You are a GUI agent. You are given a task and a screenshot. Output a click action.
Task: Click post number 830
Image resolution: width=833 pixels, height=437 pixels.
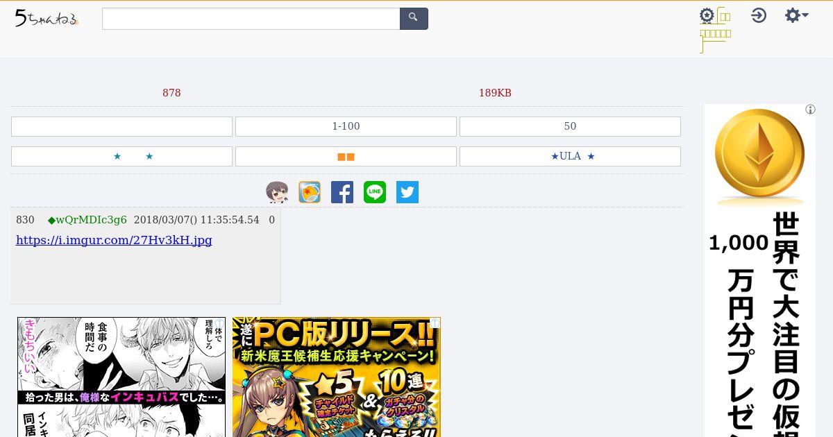tap(25, 220)
